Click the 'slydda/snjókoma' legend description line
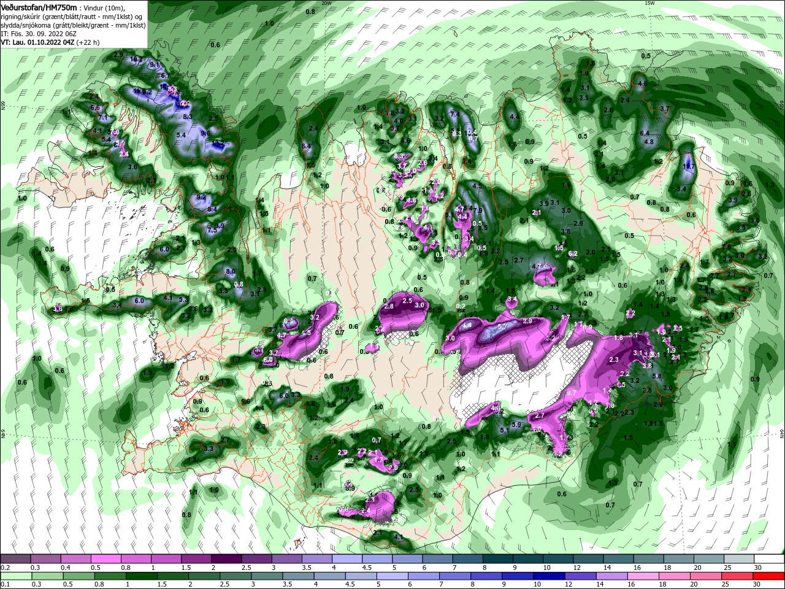This screenshot has height=589, width=785. pos(73,25)
